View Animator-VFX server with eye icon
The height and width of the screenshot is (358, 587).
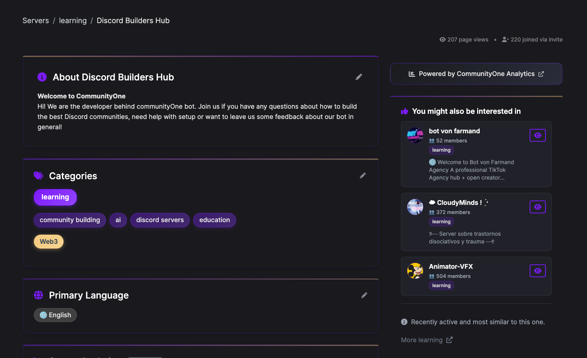click(537, 271)
